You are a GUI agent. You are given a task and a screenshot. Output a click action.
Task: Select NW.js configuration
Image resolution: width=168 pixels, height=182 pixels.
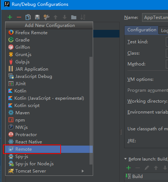point(49,127)
